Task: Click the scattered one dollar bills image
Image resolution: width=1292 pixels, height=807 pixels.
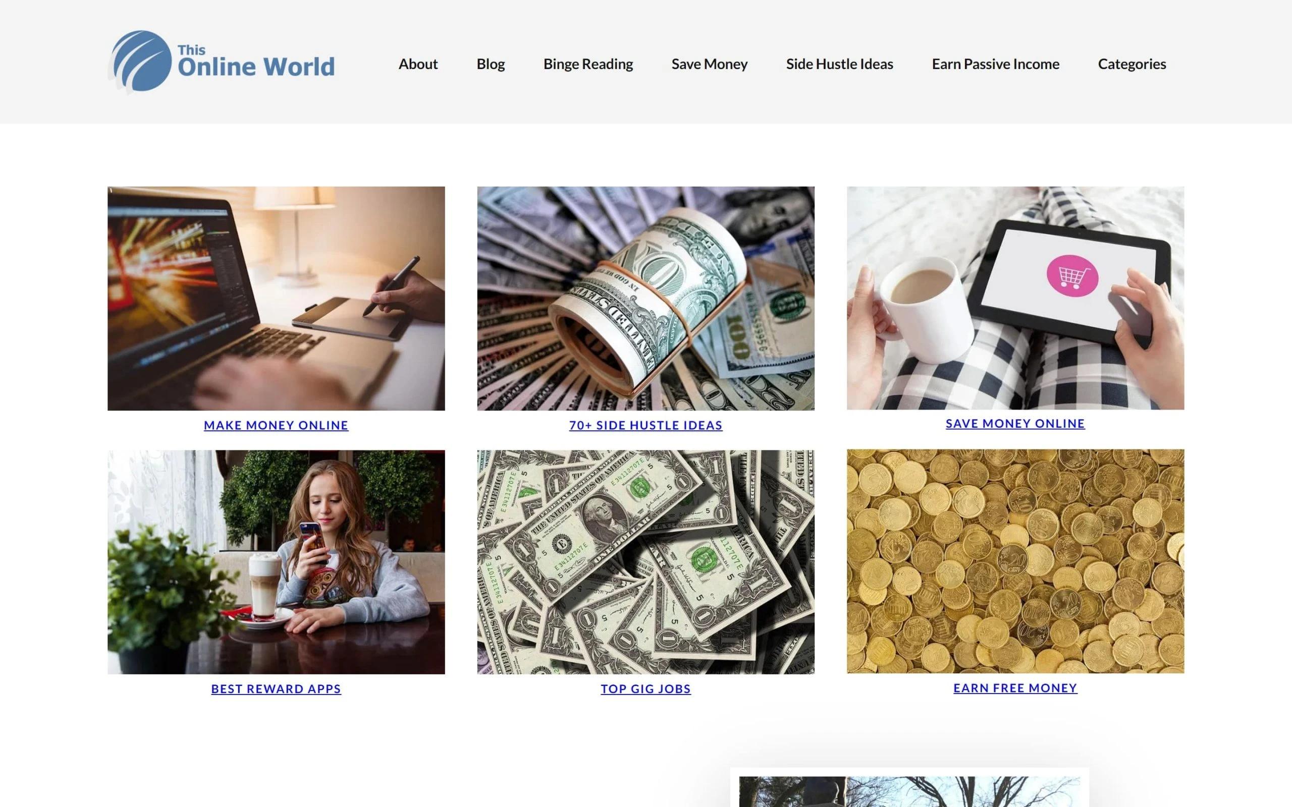Action: [x=645, y=562]
